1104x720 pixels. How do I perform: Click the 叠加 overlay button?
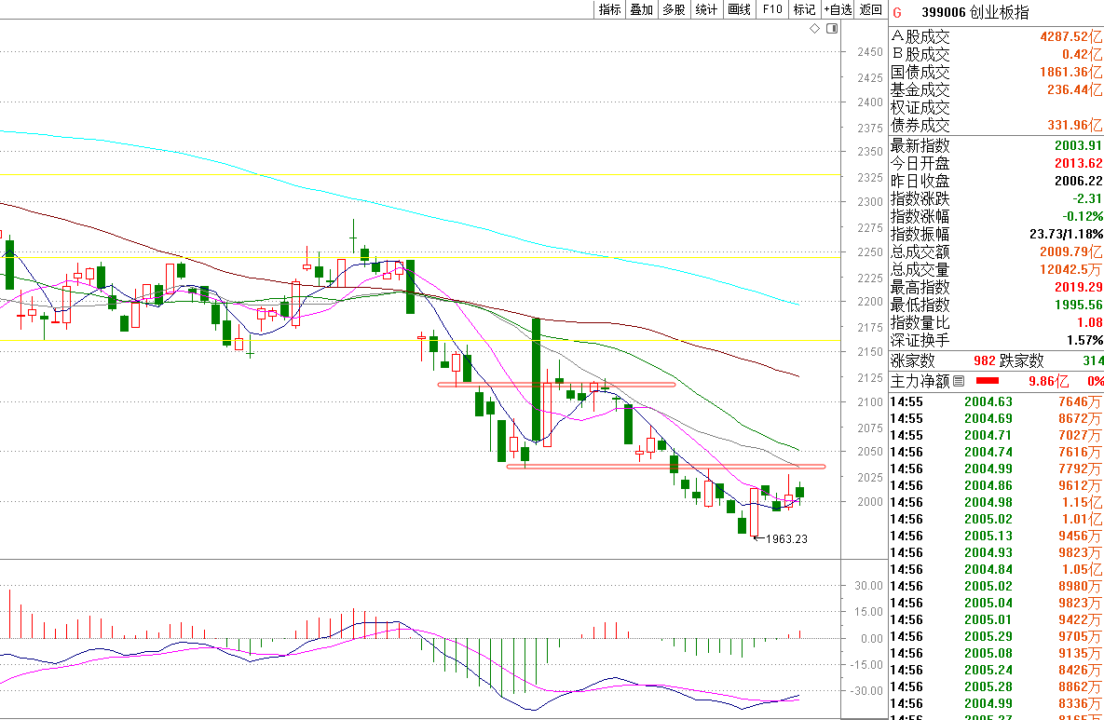click(641, 9)
